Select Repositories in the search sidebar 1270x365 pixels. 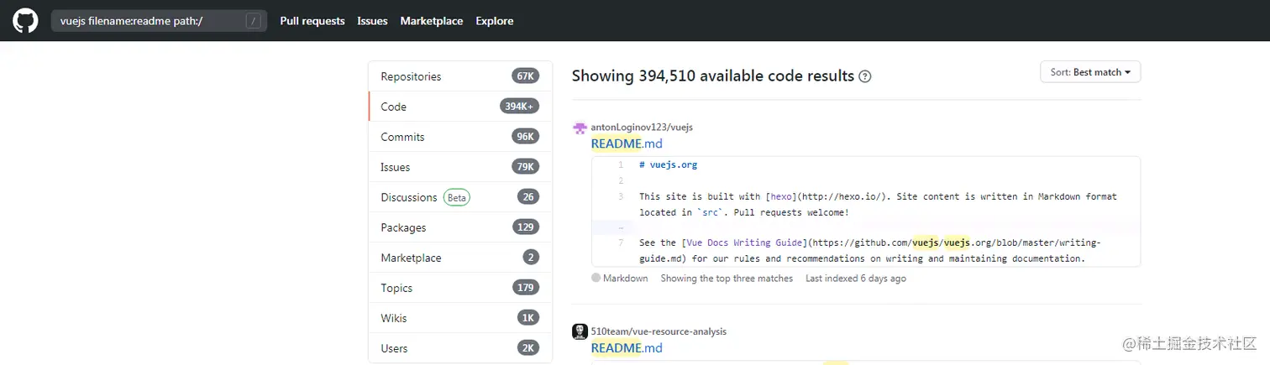(411, 76)
